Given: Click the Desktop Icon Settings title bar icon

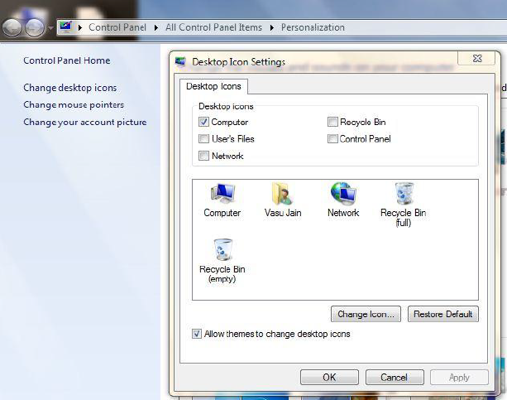Looking at the screenshot, I should tap(180, 61).
